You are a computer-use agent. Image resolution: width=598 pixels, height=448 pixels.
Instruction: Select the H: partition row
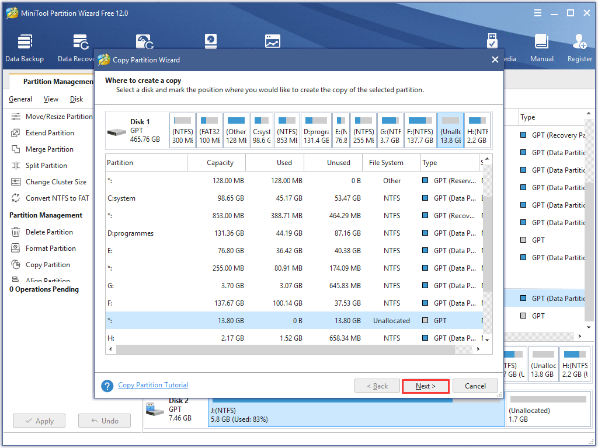pos(294,338)
